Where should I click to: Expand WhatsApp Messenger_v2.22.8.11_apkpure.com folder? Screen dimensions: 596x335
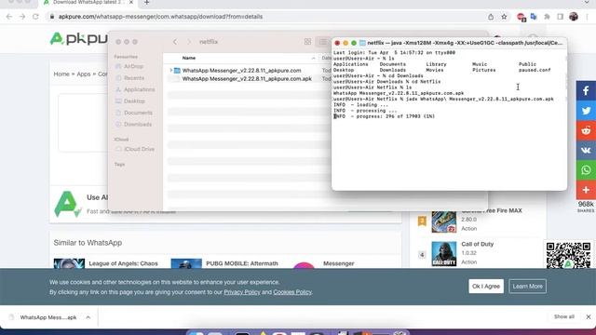[171, 71]
